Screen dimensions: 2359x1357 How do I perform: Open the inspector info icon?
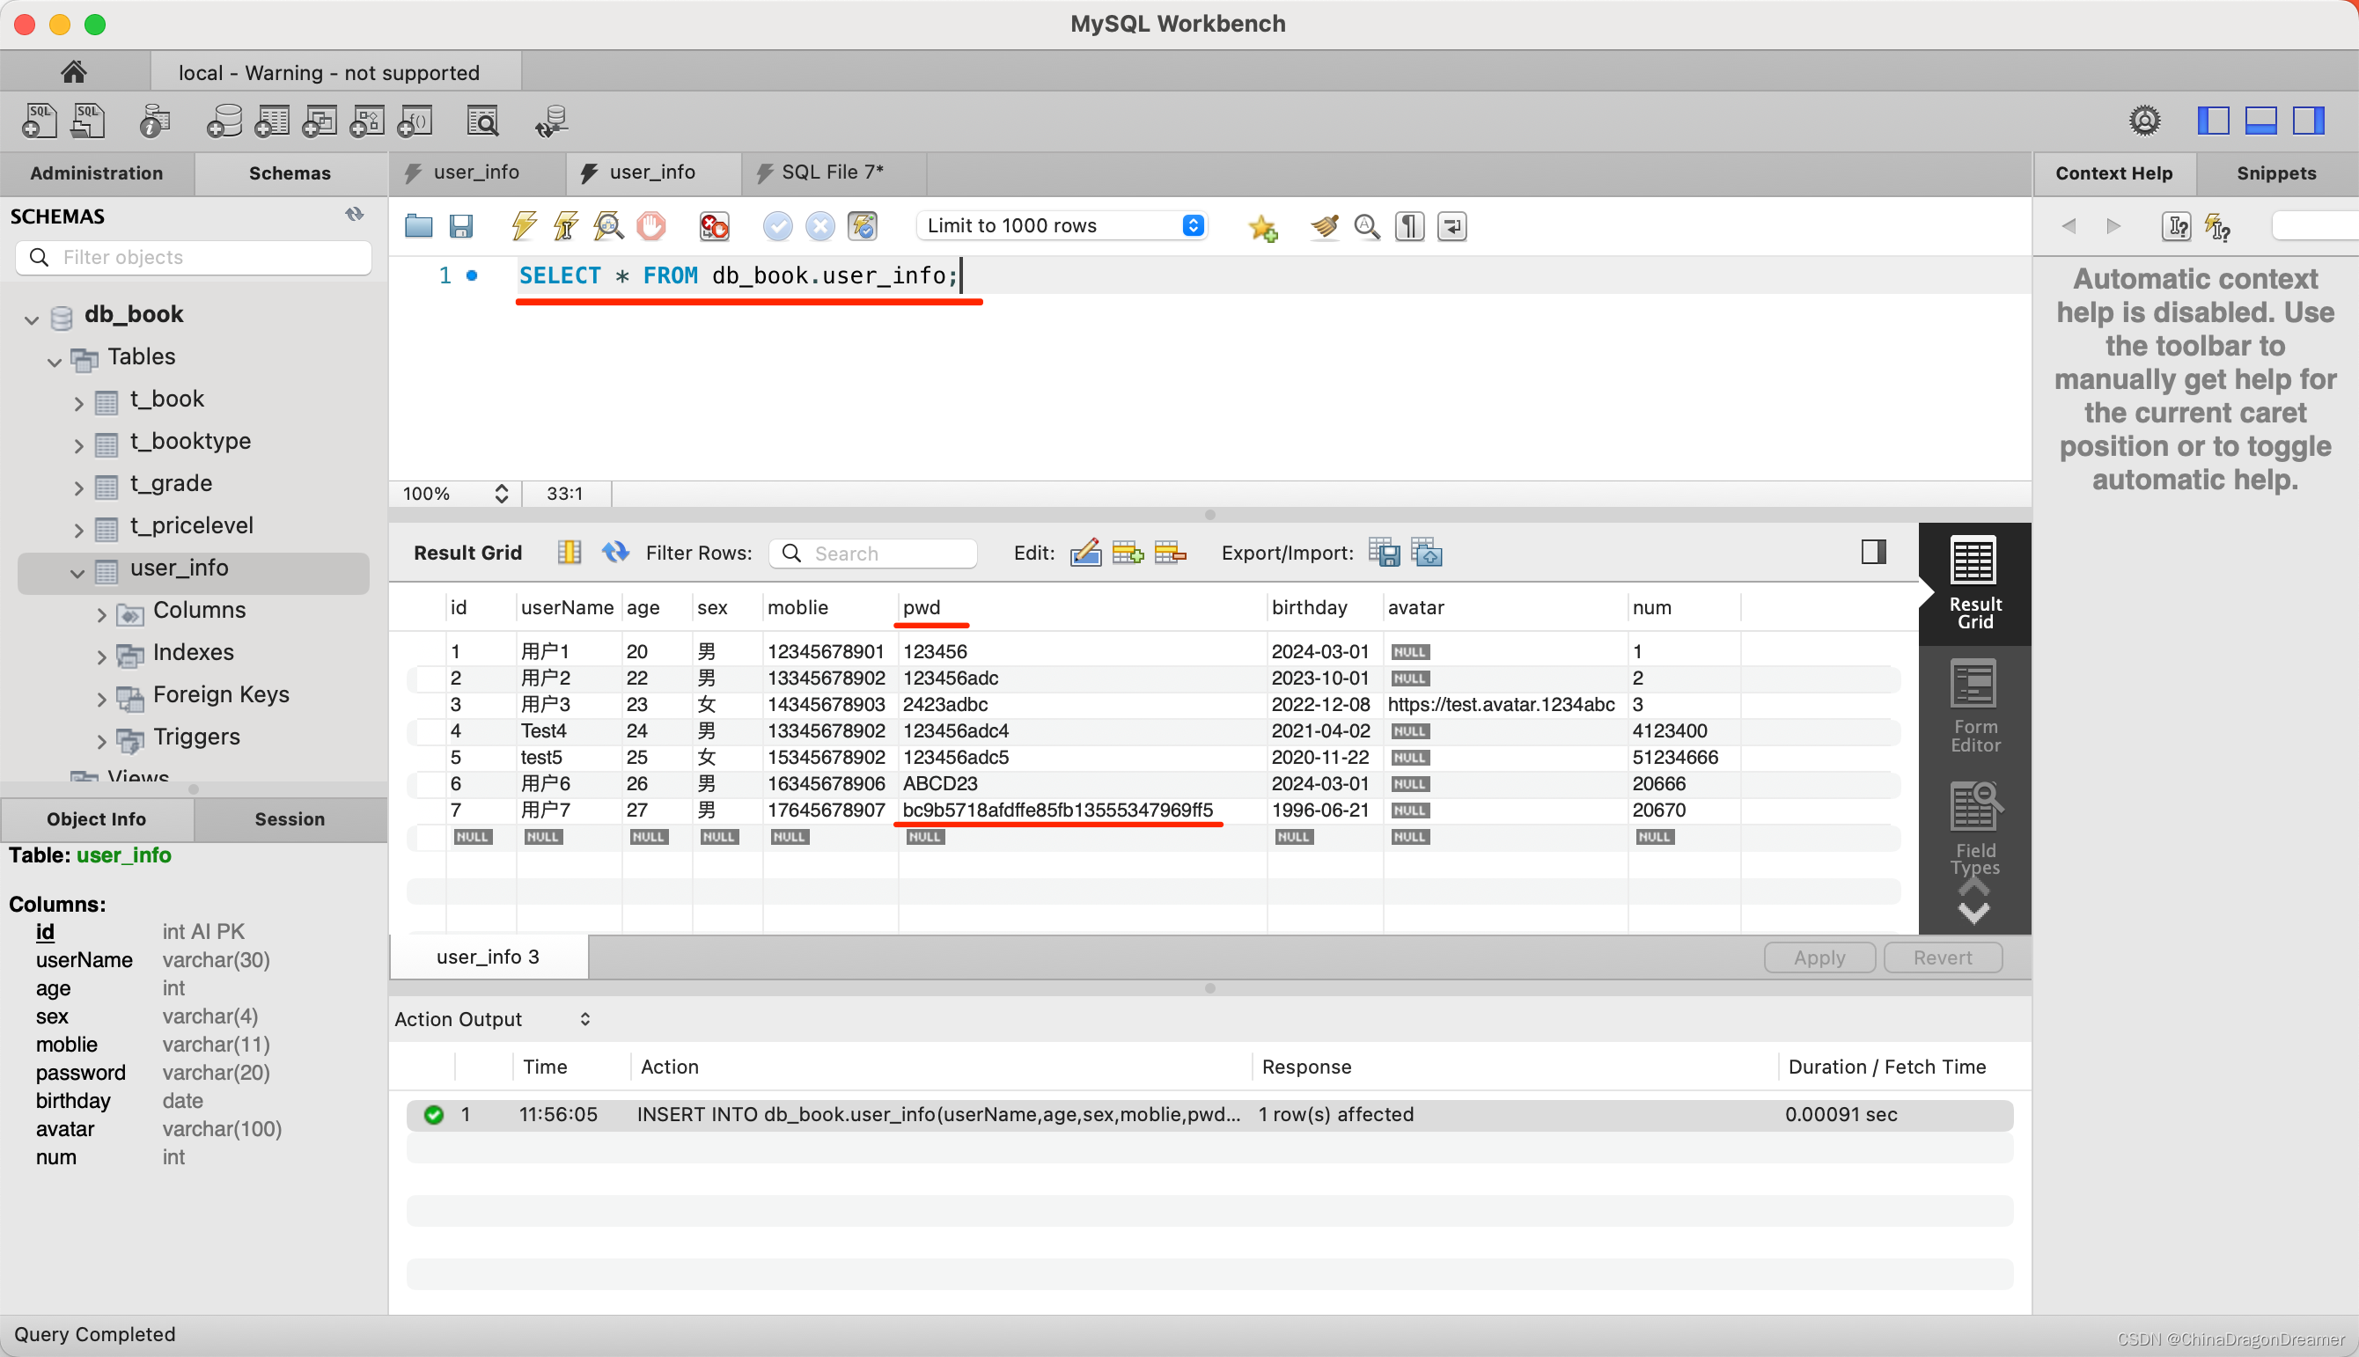pos(154,121)
